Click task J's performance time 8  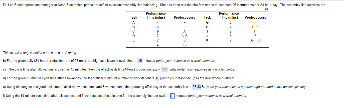[231, 36]
